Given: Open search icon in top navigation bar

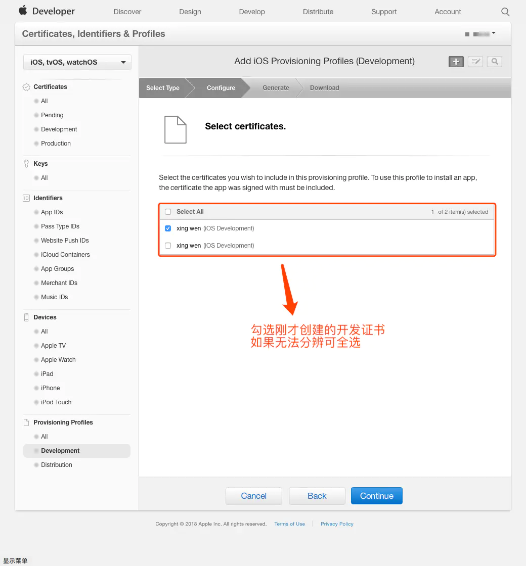Looking at the screenshot, I should click(x=505, y=12).
